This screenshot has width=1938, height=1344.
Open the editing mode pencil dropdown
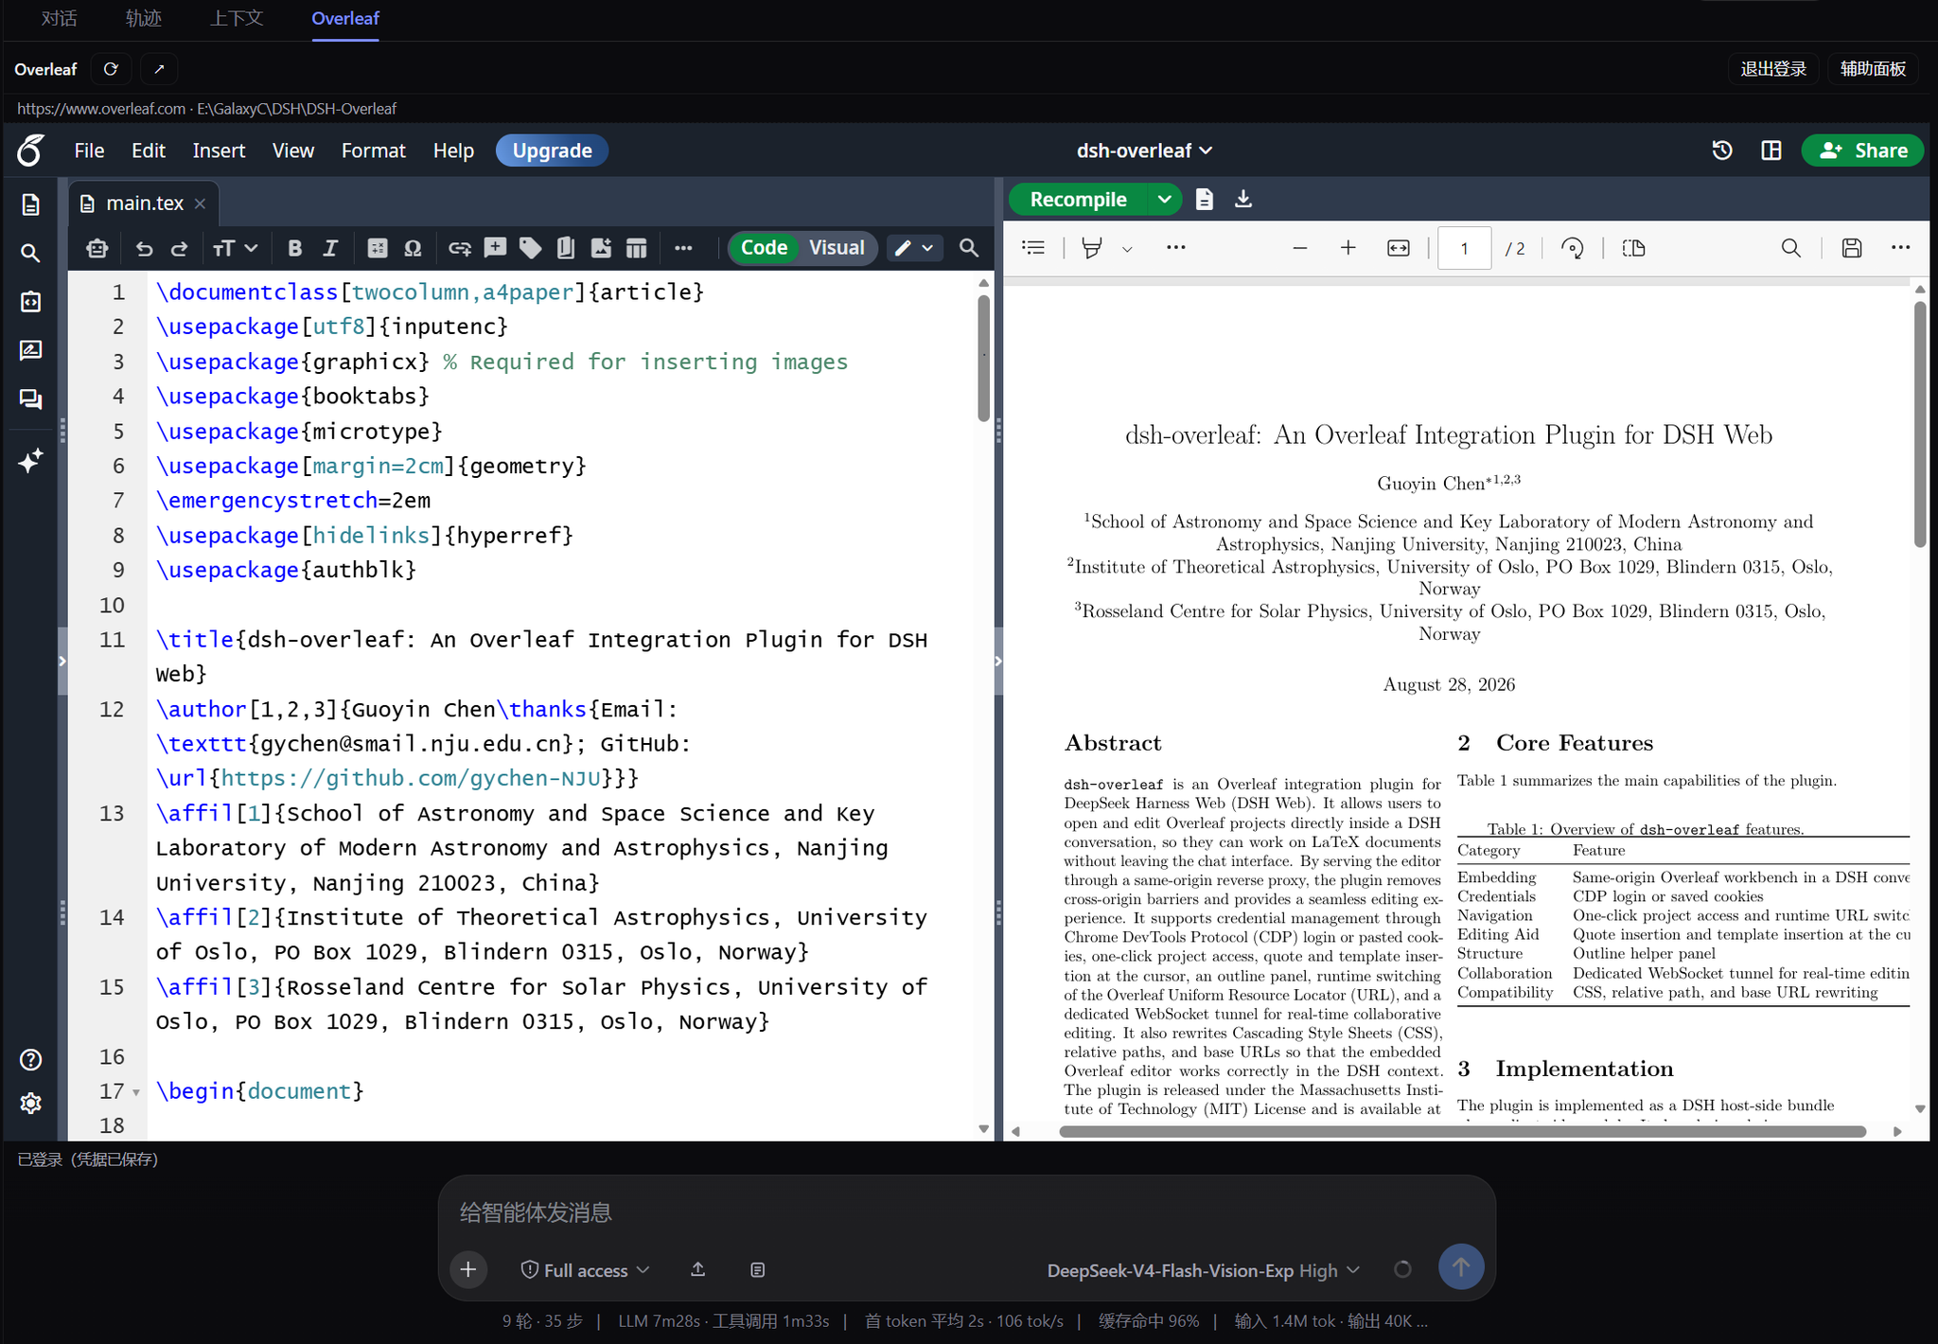(x=914, y=248)
